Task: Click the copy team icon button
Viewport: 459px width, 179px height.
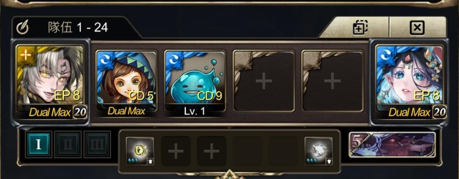Action: click(x=360, y=28)
